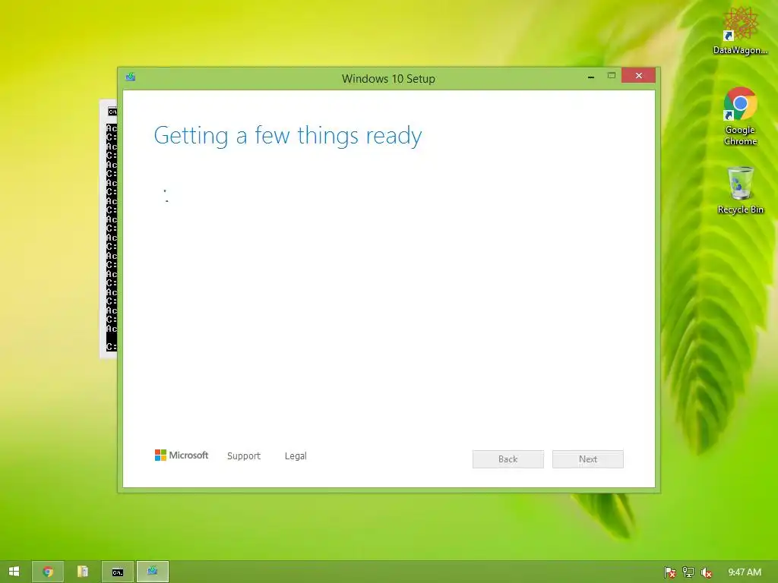The width and height of the screenshot is (778, 583).
Task: Click the 9:47 AM system clock
Action: [x=745, y=572]
